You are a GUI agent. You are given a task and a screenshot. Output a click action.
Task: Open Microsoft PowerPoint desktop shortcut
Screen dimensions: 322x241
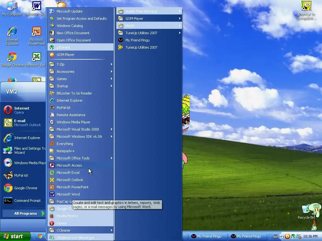coord(36,36)
